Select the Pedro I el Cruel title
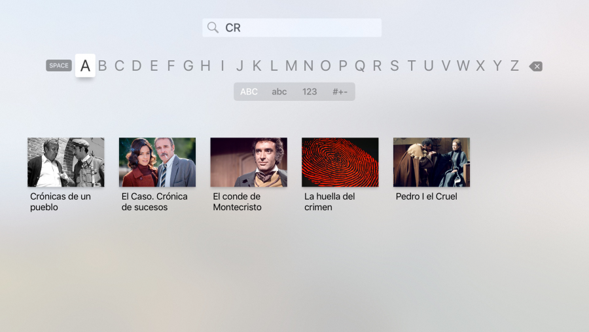Image resolution: width=589 pixels, height=332 pixels. point(426,196)
